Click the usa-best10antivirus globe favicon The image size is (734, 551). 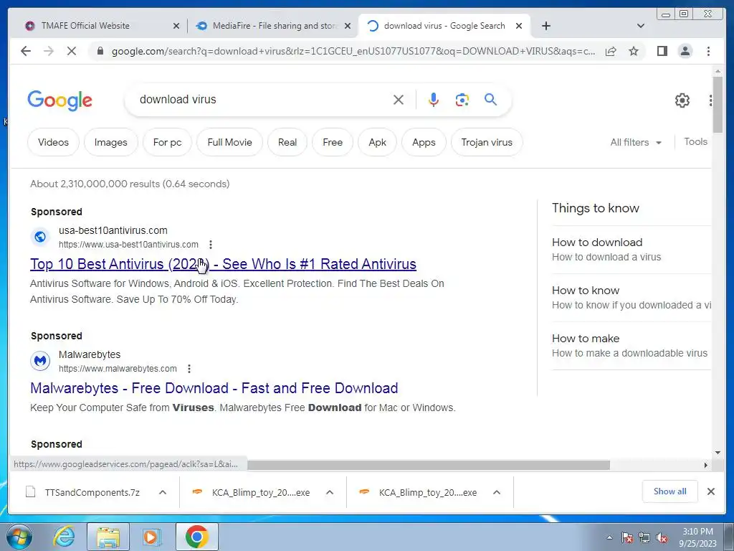coord(40,237)
